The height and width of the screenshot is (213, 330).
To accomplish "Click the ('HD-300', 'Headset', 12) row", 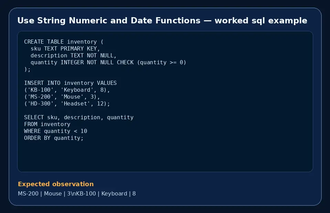I will point(67,104).
